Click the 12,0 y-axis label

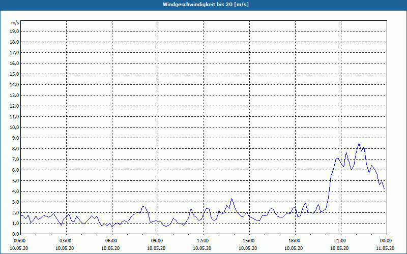click(14, 106)
